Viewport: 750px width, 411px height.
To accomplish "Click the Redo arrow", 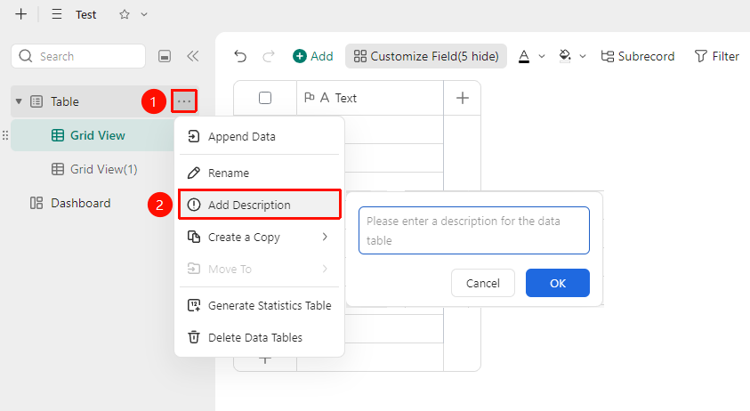I will pyautogui.click(x=269, y=56).
